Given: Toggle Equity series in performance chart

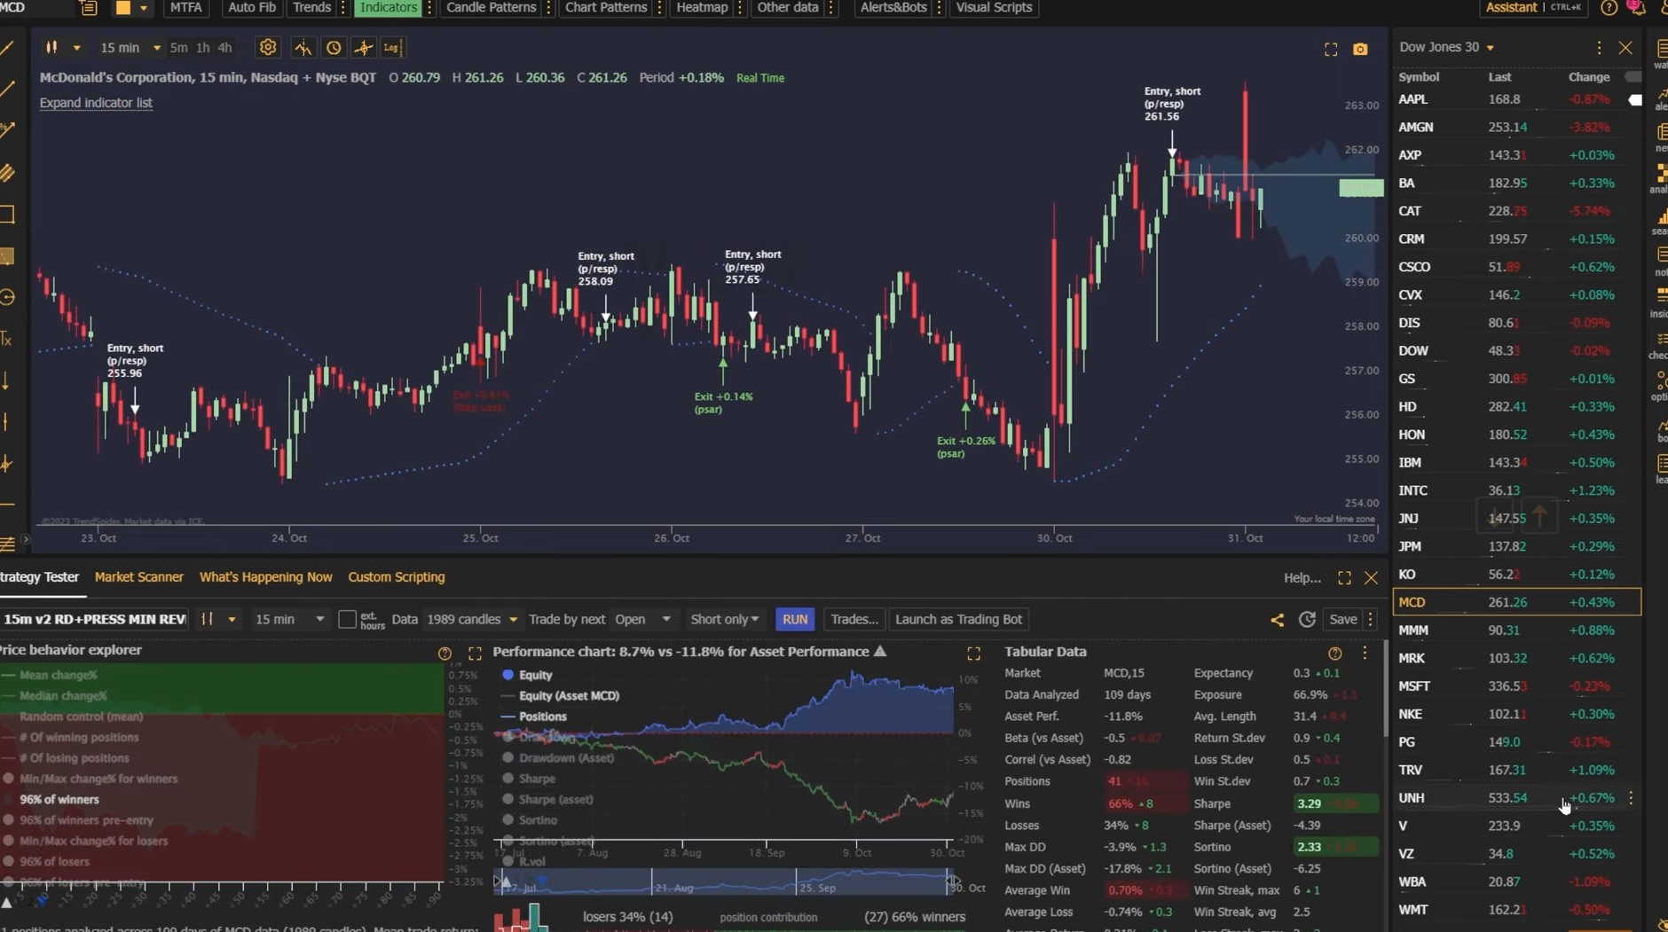Looking at the screenshot, I should (528, 675).
